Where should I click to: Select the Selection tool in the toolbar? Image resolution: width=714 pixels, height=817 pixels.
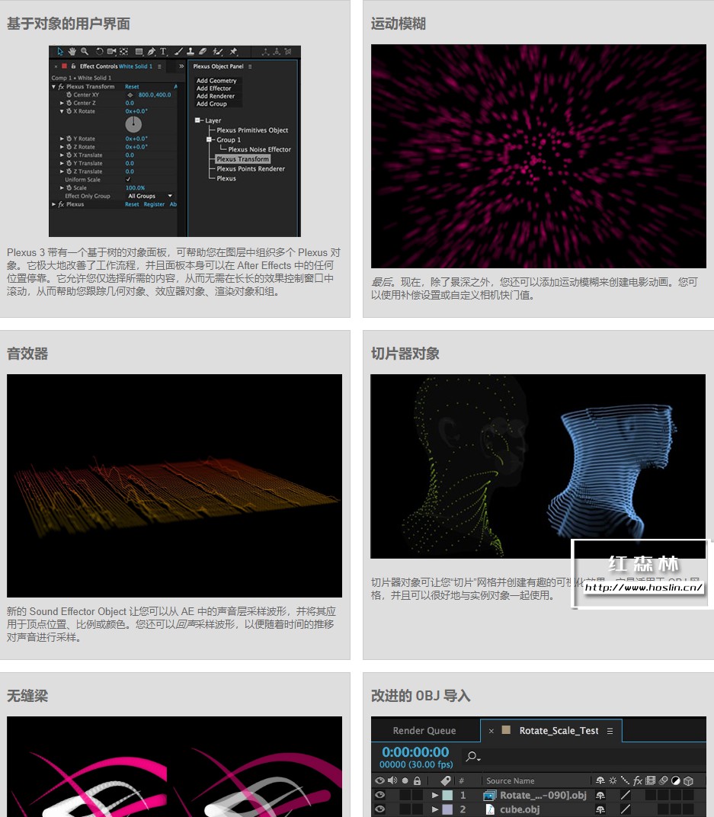pos(60,50)
